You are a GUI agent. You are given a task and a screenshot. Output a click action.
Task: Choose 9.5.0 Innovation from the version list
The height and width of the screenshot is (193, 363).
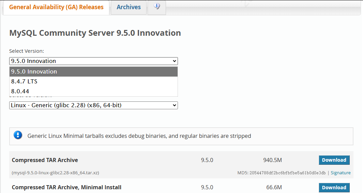pos(93,72)
